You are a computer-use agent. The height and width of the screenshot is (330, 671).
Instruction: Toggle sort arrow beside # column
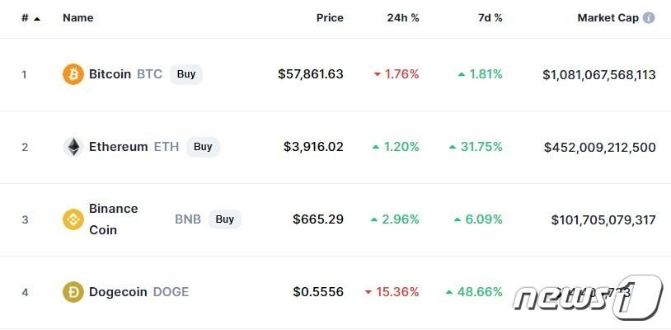pos(37,18)
